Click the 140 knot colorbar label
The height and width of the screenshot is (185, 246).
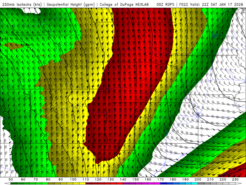pyautogui.click(x=123, y=179)
